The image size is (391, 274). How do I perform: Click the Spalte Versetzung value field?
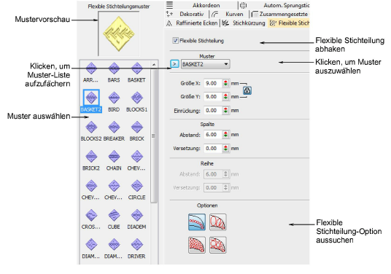[x=213, y=149]
